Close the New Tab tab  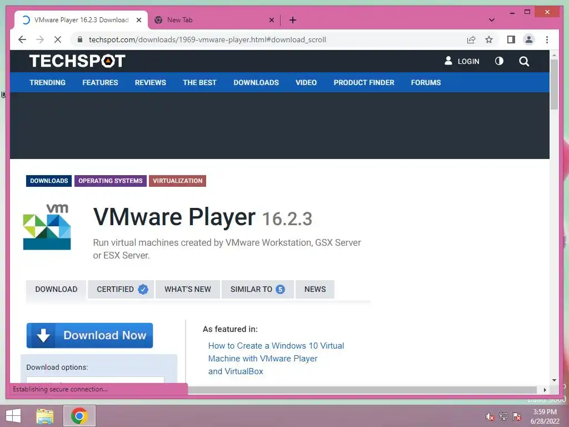tap(271, 20)
